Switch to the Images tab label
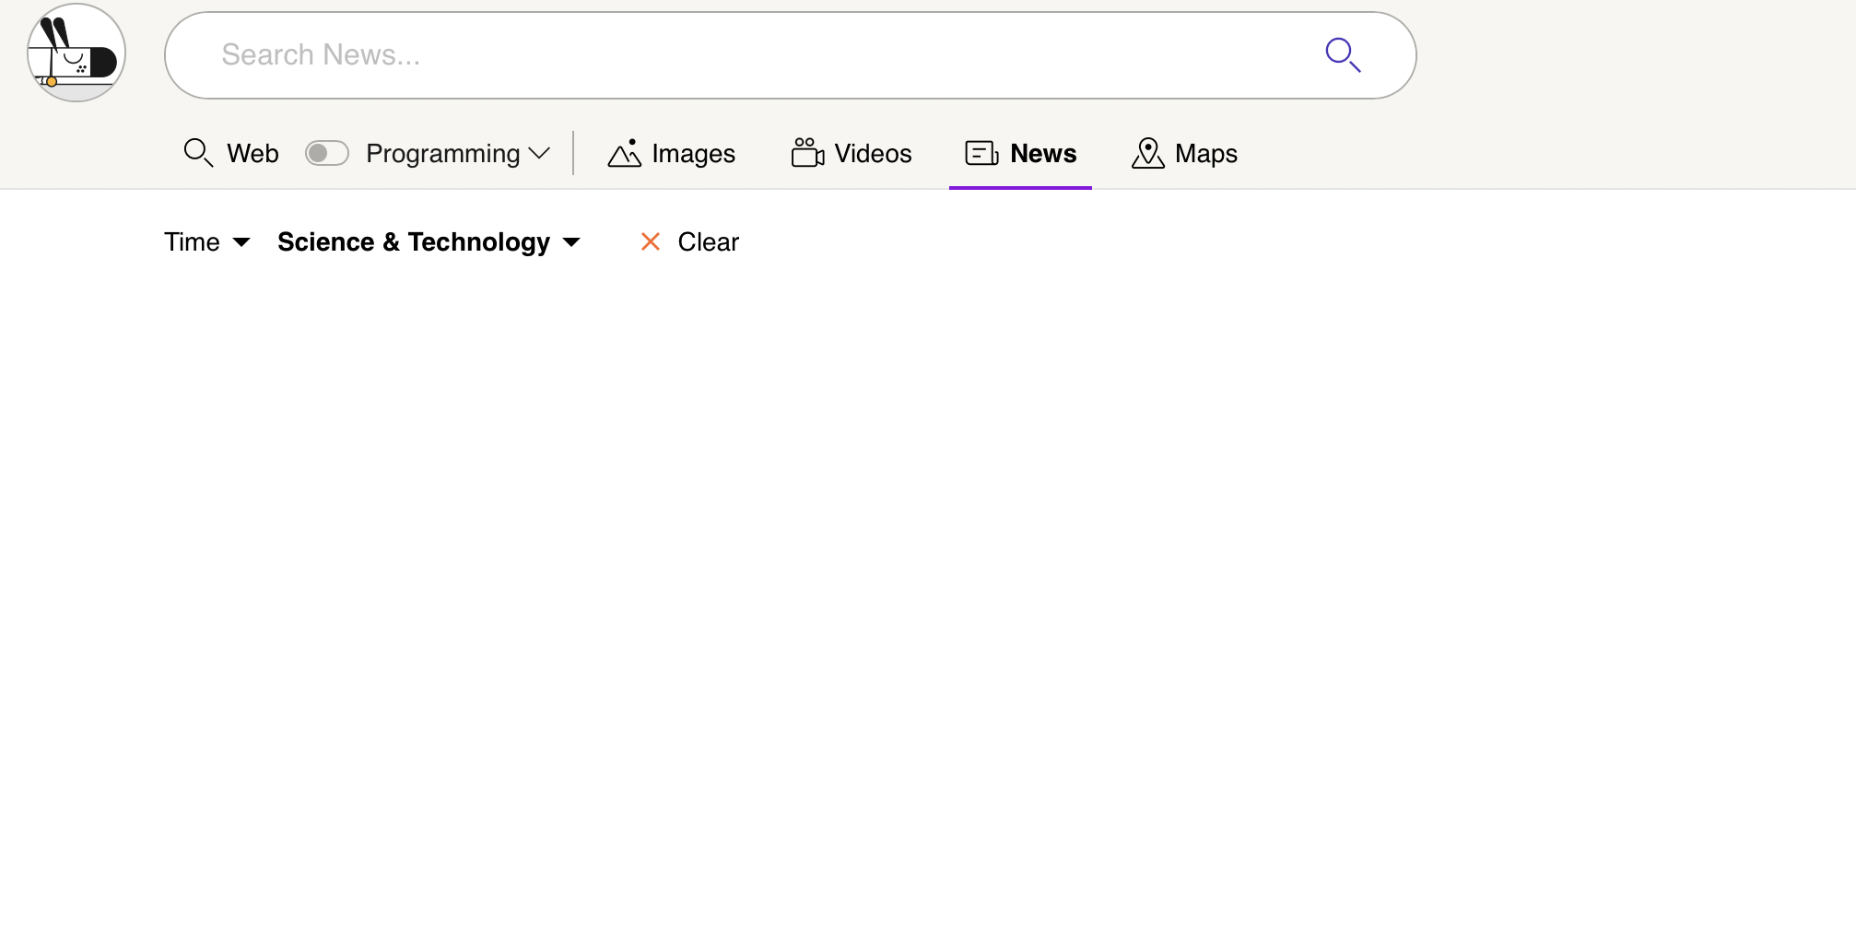 pos(693,153)
